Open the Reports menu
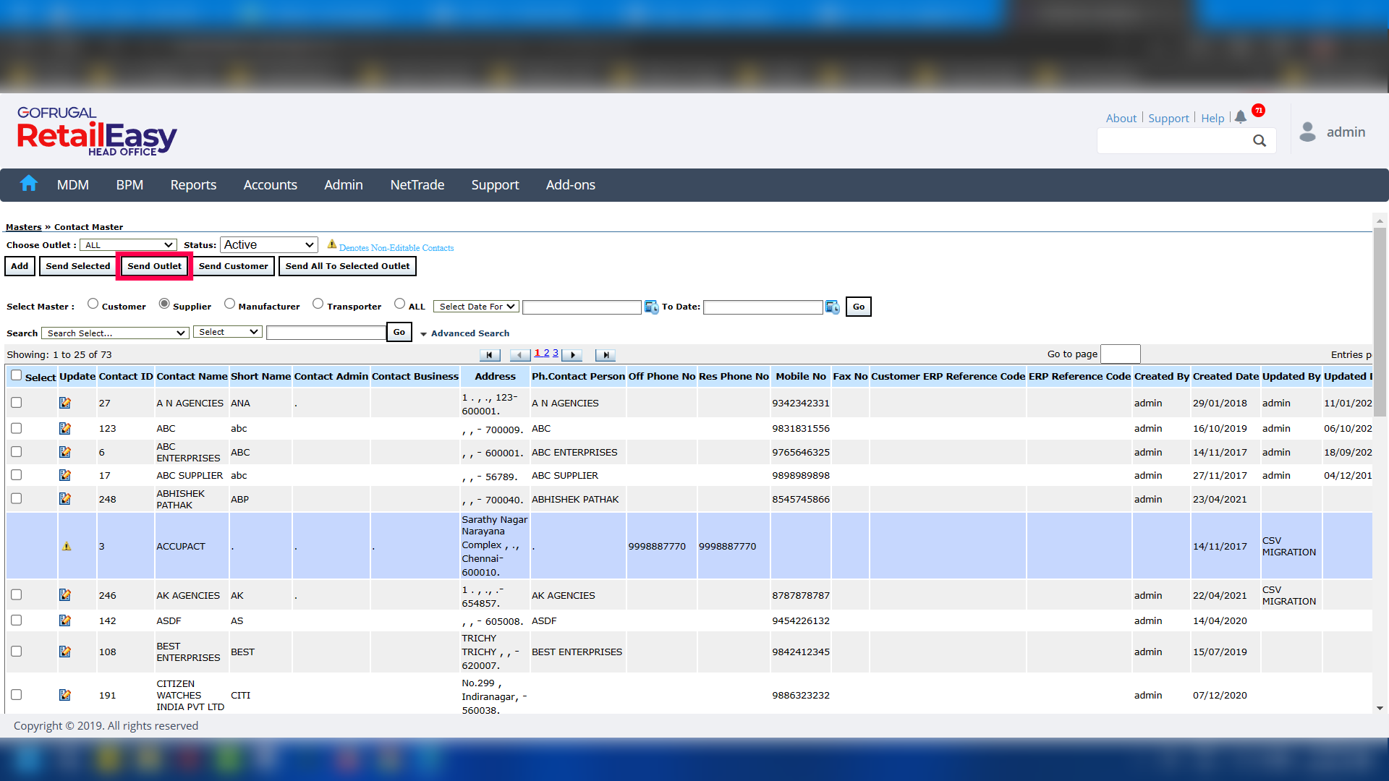This screenshot has width=1389, height=781. [x=193, y=185]
